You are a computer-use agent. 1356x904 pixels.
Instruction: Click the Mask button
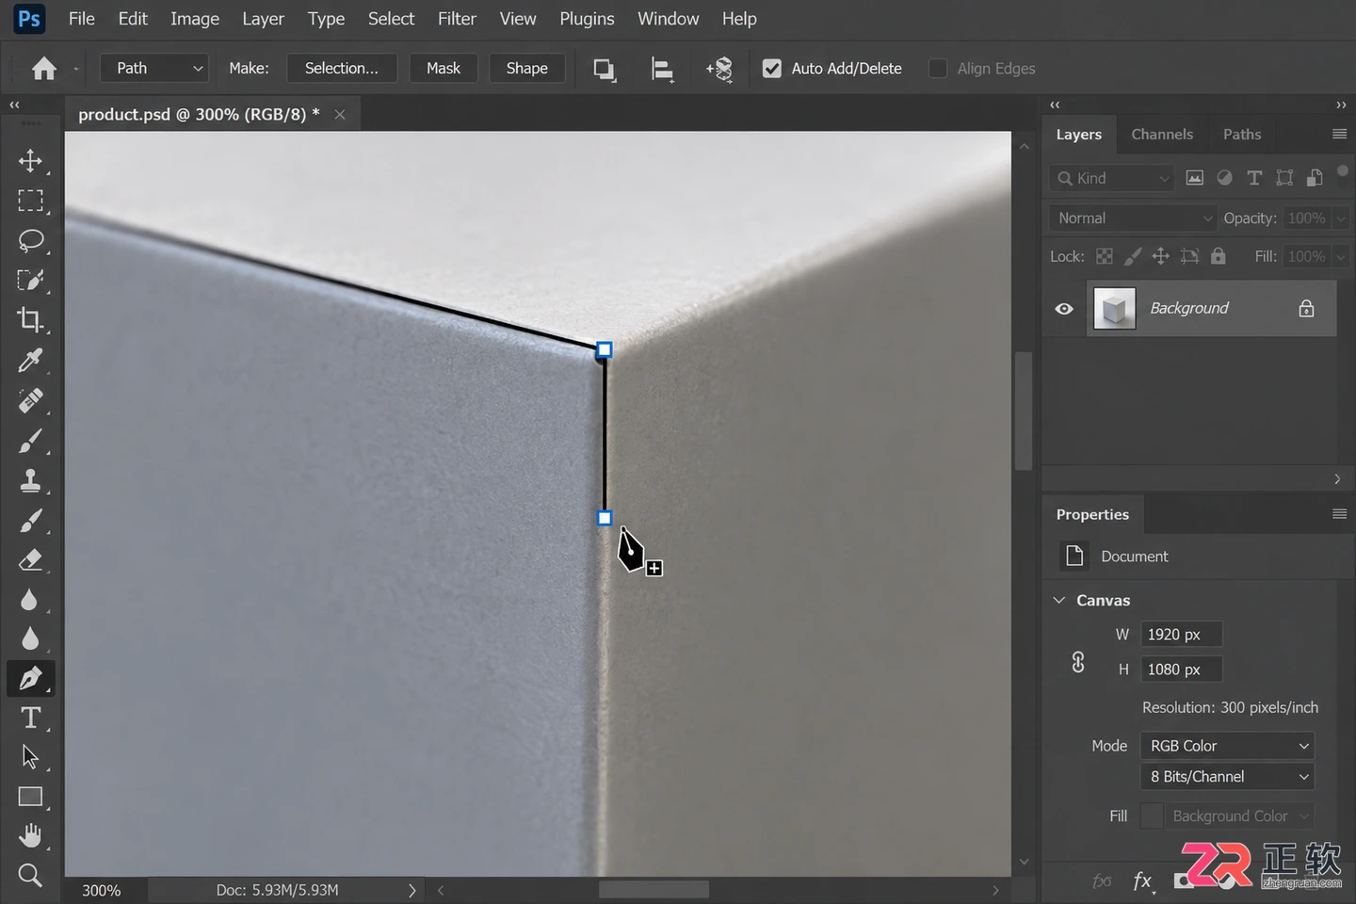pos(444,69)
